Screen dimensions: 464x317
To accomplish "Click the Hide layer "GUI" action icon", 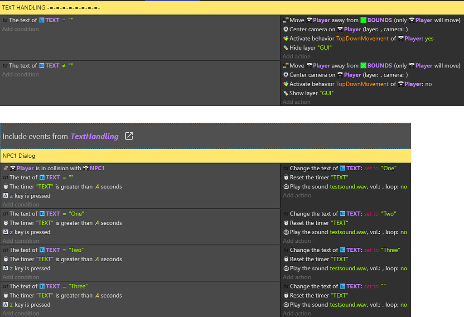I will pyautogui.click(x=285, y=48).
